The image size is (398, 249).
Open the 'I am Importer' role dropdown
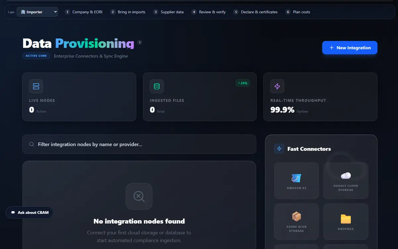click(37, 12)
